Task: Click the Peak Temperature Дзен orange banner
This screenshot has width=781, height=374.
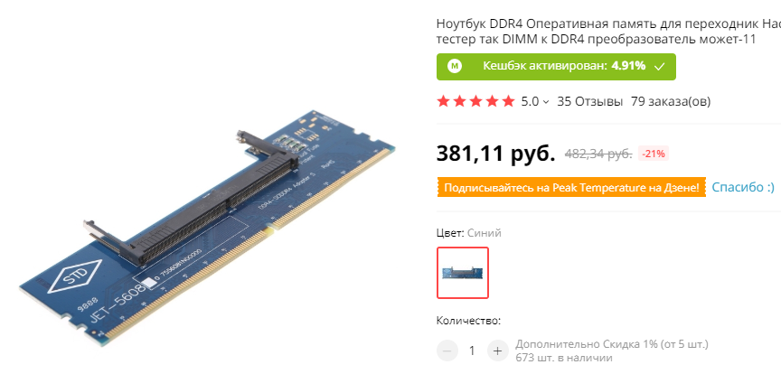Action: click(571, 187)
